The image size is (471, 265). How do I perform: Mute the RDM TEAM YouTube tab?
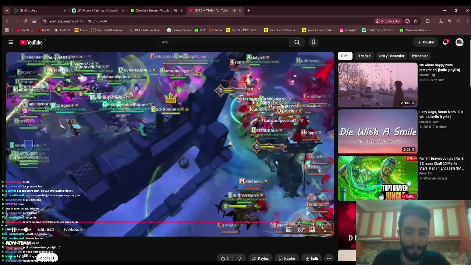tap(234, 11)
